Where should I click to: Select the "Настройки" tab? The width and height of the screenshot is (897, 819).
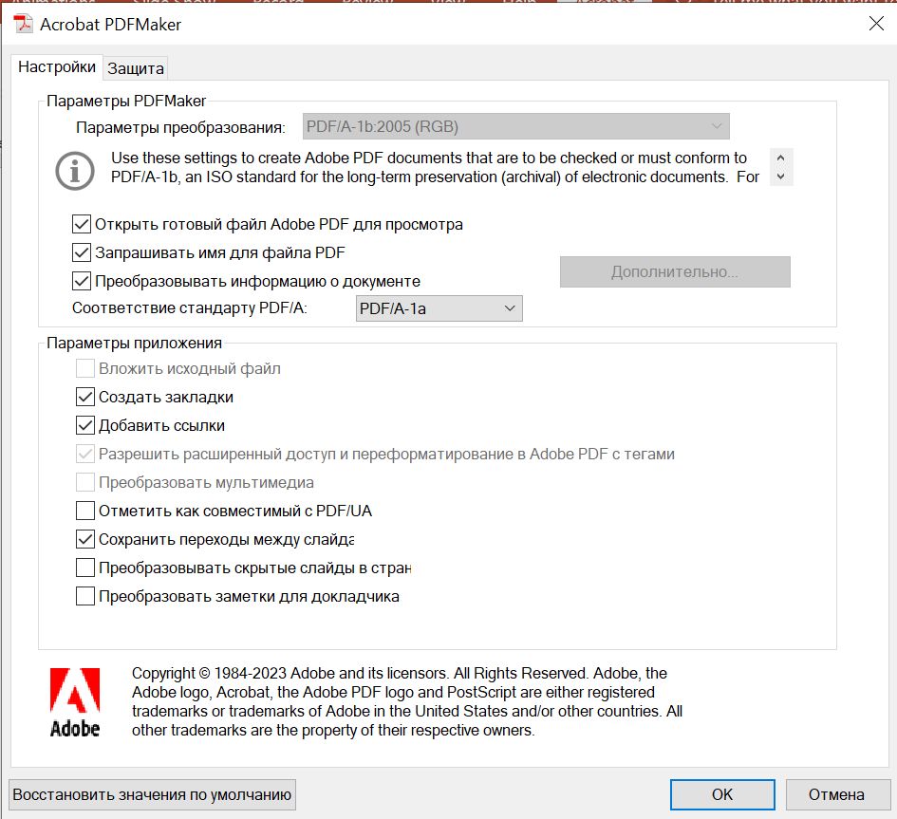coord(57,67)
